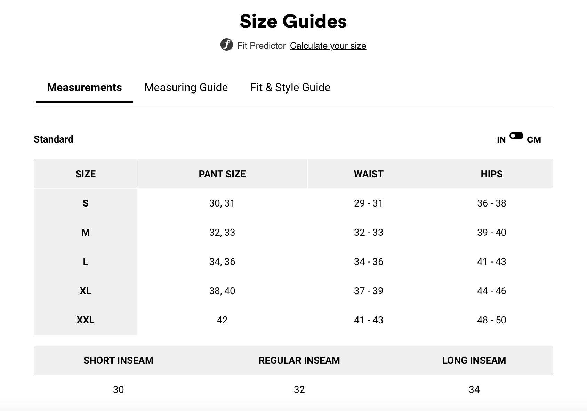Select the XXL size row label
Image resolution: width=587 pixels, height=411 pixels.
(86, 320)
